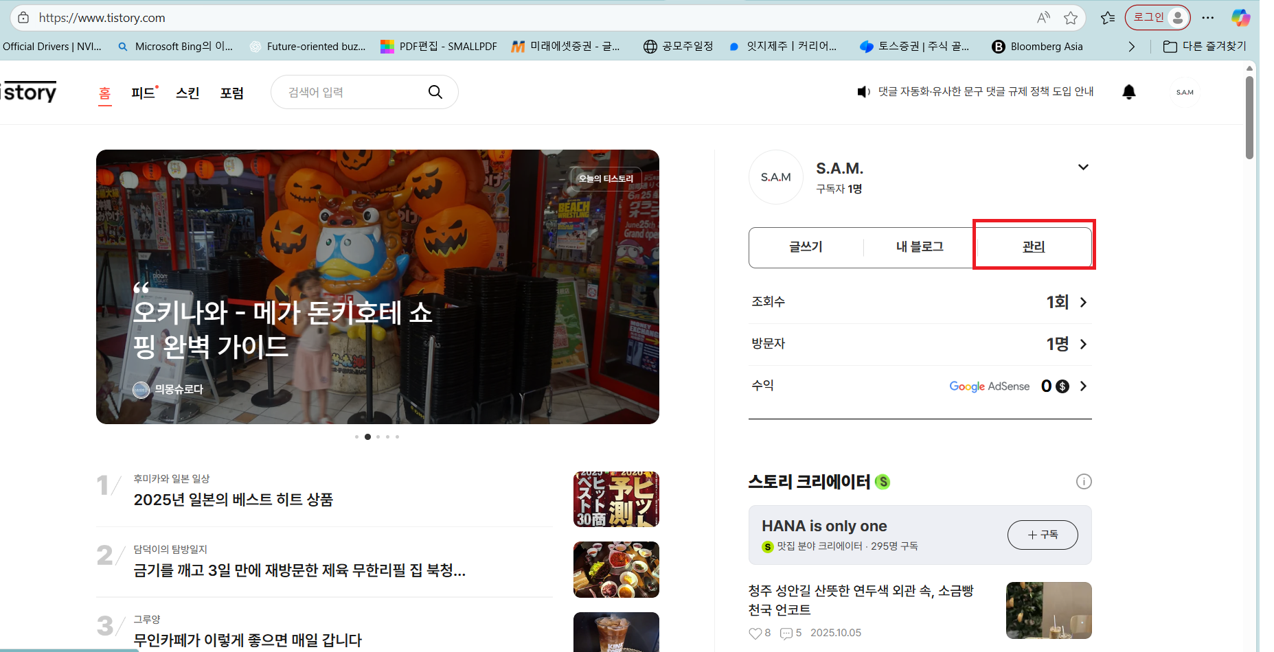
Task: Click the 내 블로그 button
Action: [920, 247]
